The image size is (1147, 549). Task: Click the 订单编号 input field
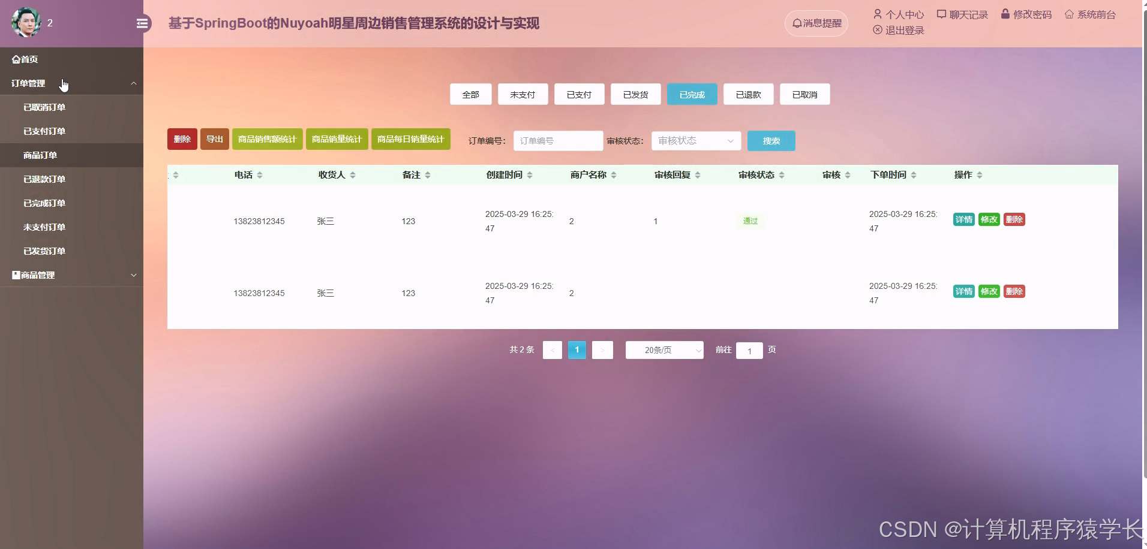557,141
